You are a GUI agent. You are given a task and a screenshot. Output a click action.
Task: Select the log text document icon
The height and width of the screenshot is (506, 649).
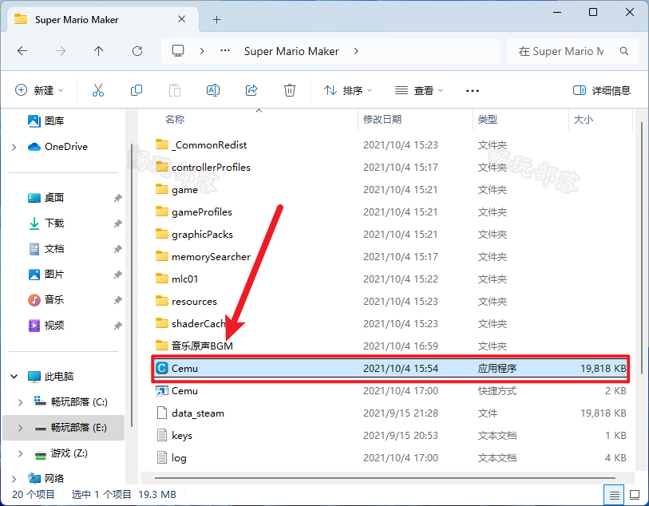click(x=162, y=457)
